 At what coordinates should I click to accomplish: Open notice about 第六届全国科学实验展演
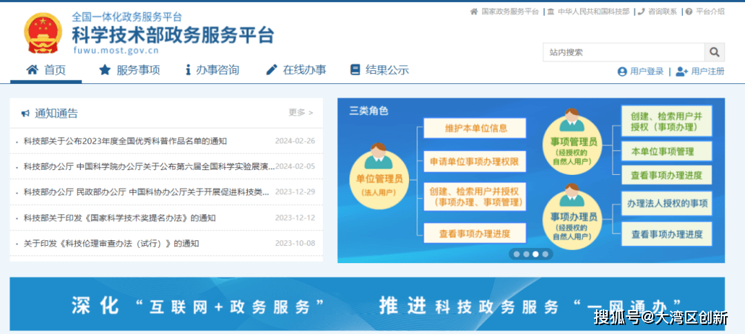[149, 167]
